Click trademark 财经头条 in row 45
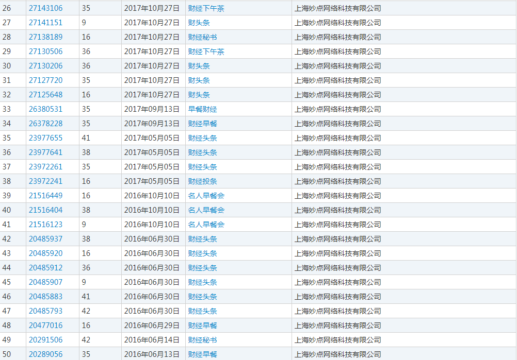Viewport: 517px width, 360px height. click(x=202, y=282)
